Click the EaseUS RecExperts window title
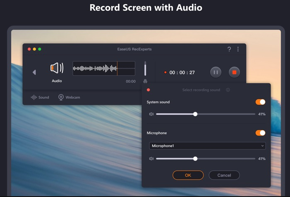 [x=134, y=49]
